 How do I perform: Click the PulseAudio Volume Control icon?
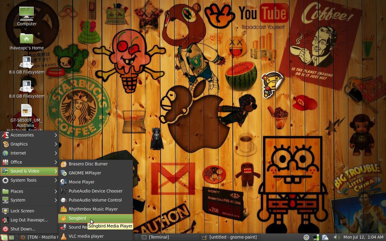pyautogui.click(x=63, y=200)
